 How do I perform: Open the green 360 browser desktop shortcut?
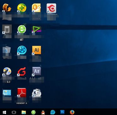coord(22,29)
